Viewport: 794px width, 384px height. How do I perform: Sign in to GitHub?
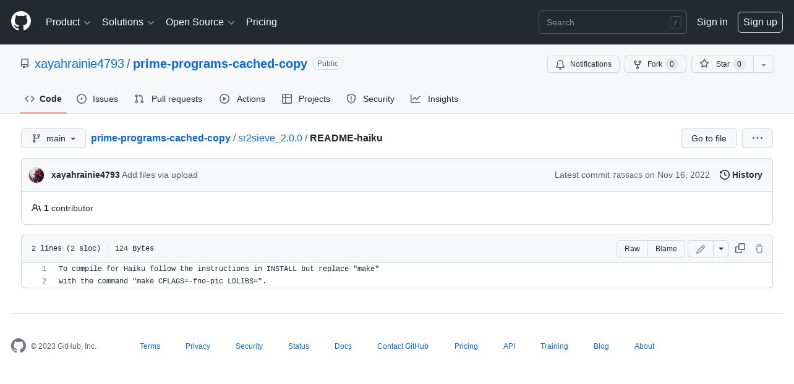pyautogui.click(x=712, y=22)
